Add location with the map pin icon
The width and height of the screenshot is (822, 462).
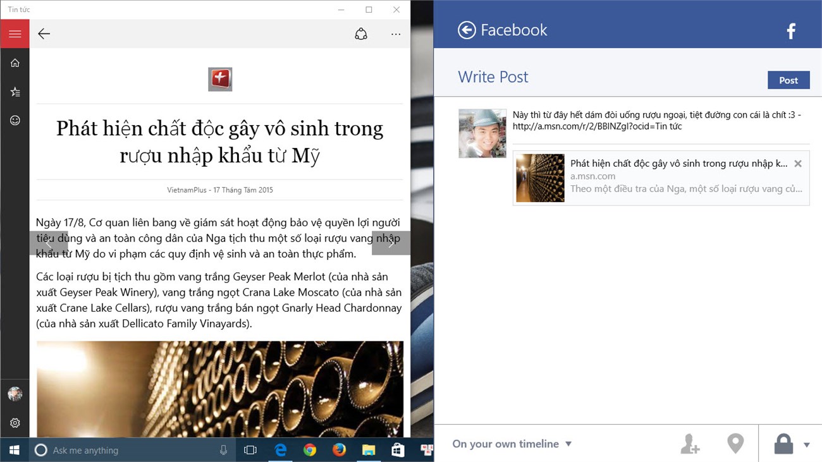735,444
